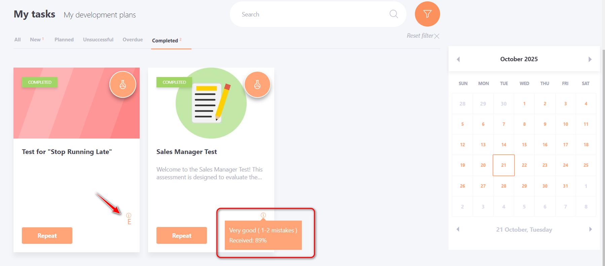Click info icon above the Very good tooltip
The width and height of the screenshot is (605, 266).
tap(263, 215)
